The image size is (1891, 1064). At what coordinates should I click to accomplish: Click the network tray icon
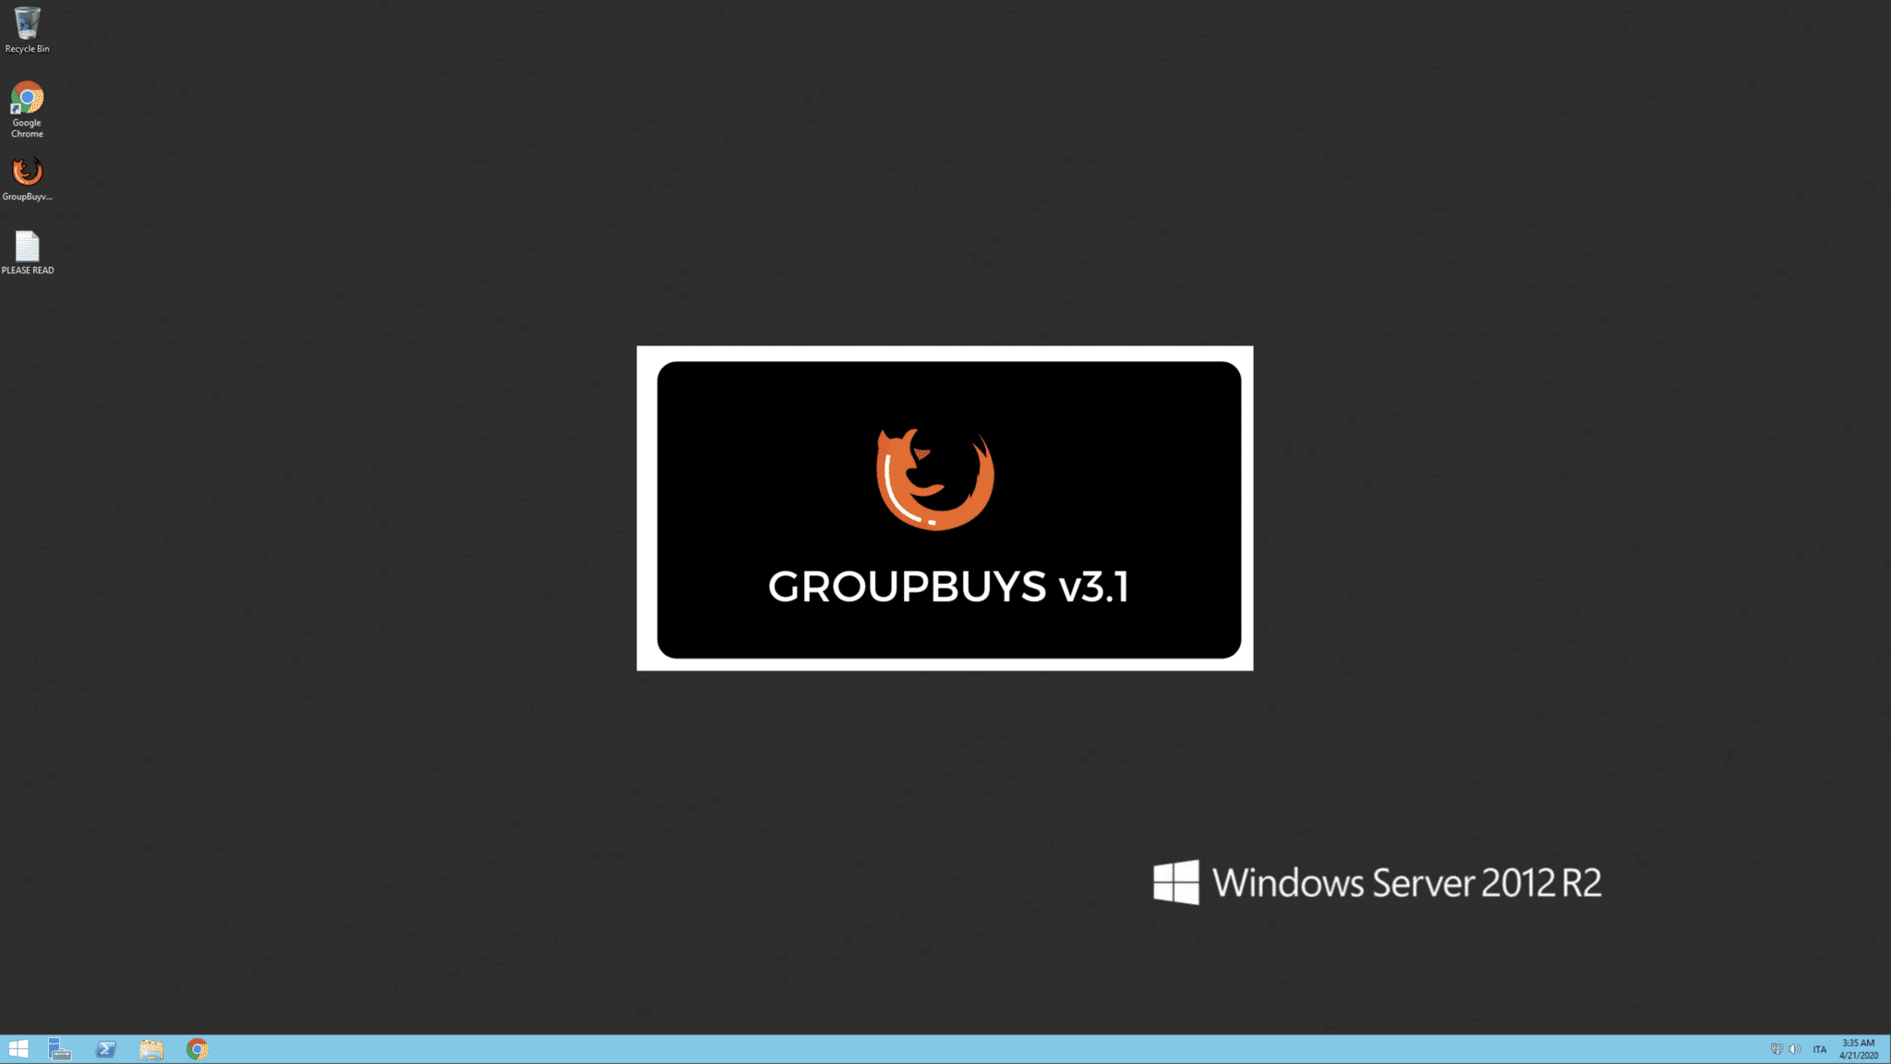tap(1777, 1049)
